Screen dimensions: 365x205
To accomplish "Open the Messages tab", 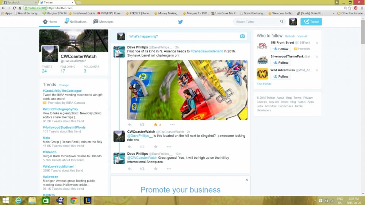I will point(103,21).
